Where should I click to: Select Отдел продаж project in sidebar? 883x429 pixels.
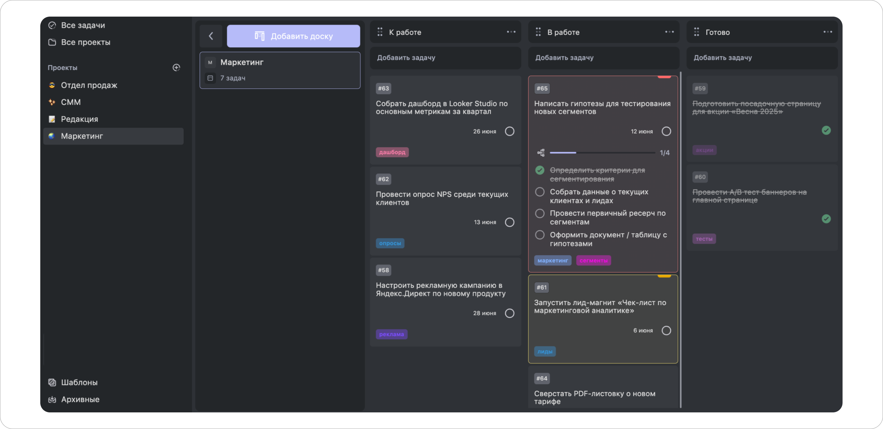click(89, 85)
